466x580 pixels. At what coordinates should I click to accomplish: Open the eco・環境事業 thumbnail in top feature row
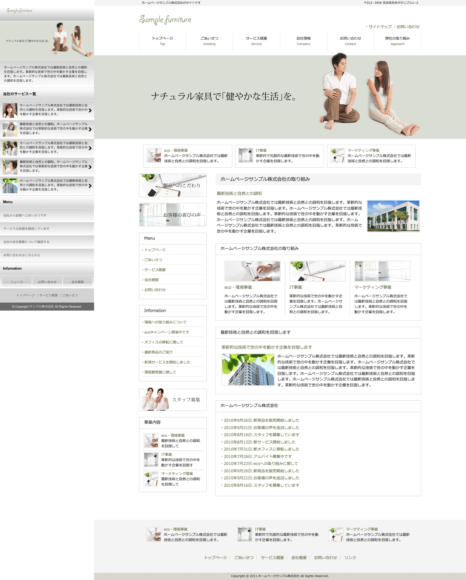click(x=154, y=155)
